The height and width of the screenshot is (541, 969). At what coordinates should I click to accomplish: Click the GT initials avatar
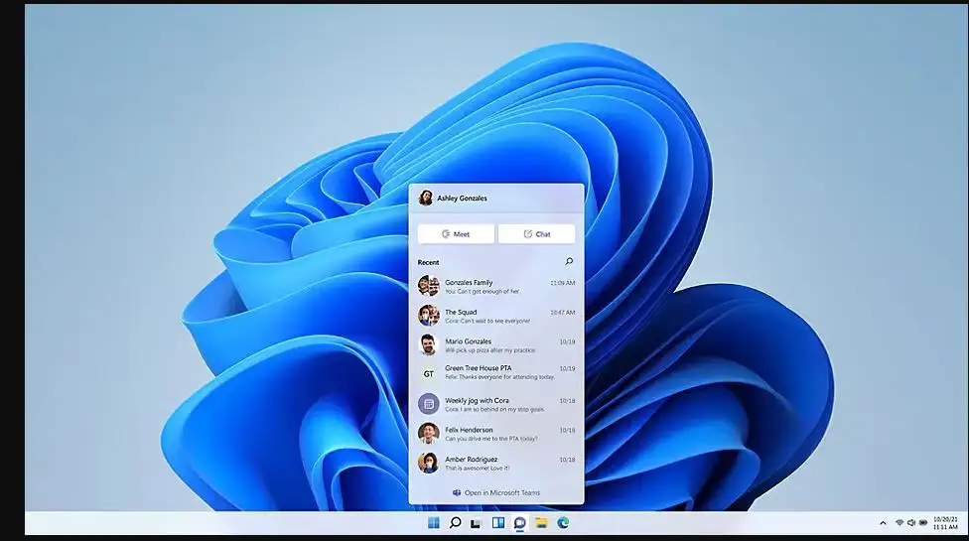click(428, 373)
